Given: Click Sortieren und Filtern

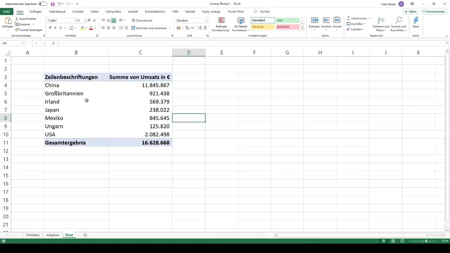Looking at the screenshot, I should click(x=380, y=24).
